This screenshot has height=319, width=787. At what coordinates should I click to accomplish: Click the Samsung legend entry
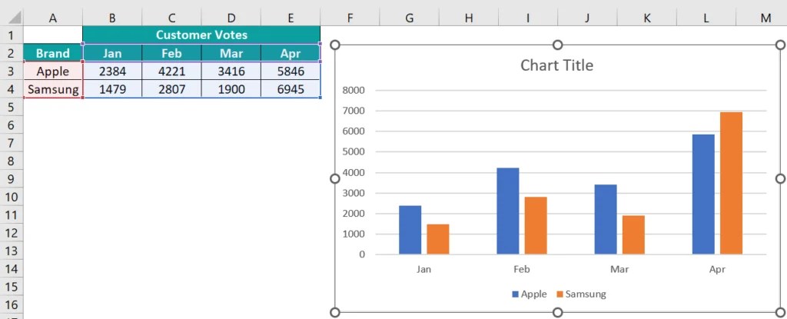point(581,294)
